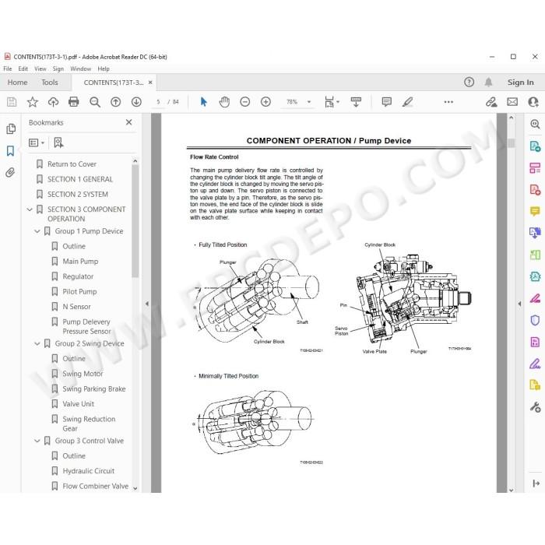
Task: Click the find bookmark icon
Action: 58,142
